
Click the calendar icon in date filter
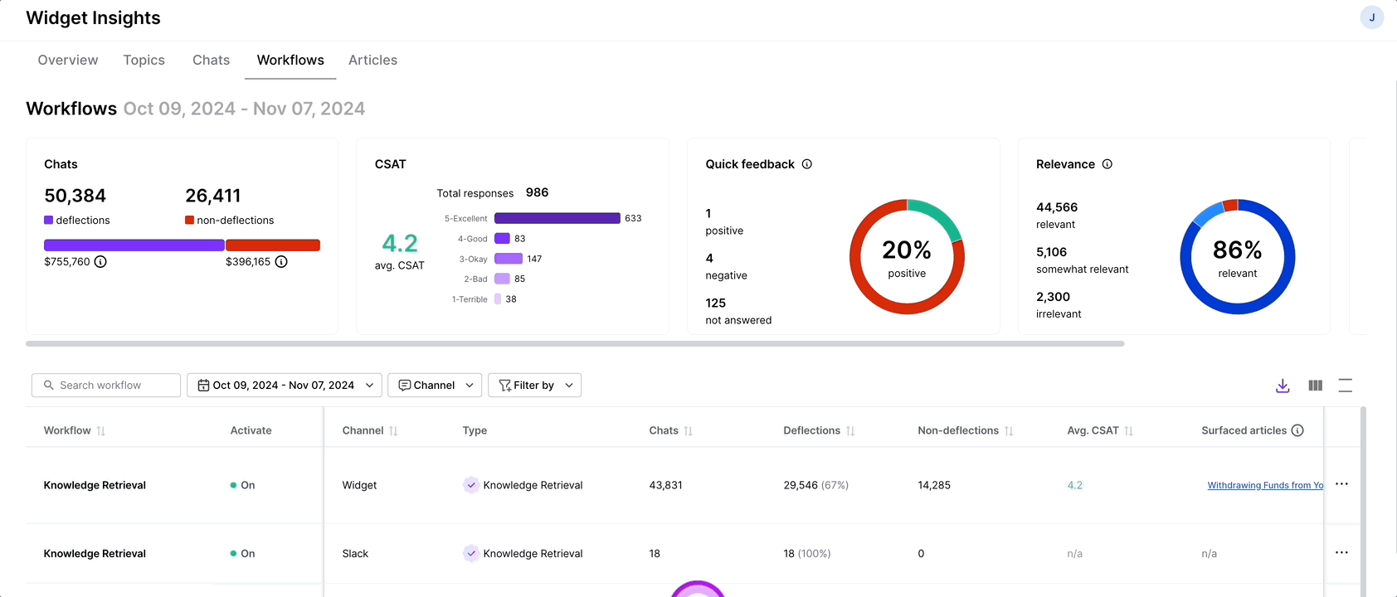click(x=203, y=386)
